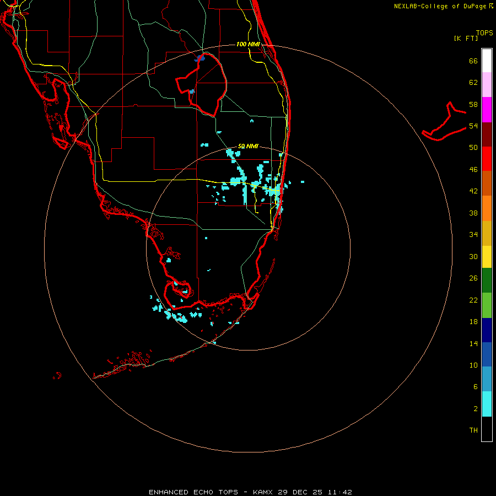
Task: Click the black TH threshold legend swatch
Action: click(487, 429)
